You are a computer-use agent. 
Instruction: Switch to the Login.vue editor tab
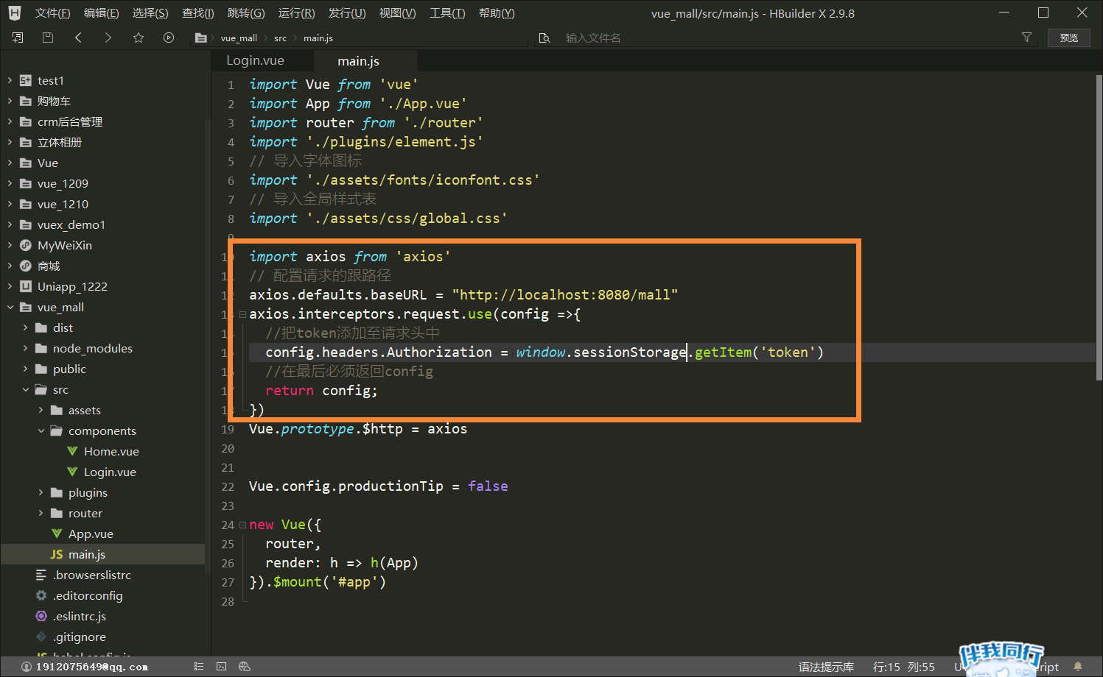tap(255, 60)
